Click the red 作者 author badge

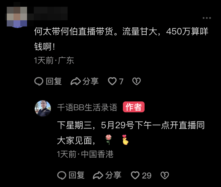pos(134,107)
